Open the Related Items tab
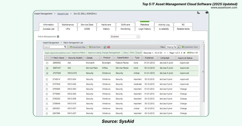242x126 pixels. pos(183,29)
